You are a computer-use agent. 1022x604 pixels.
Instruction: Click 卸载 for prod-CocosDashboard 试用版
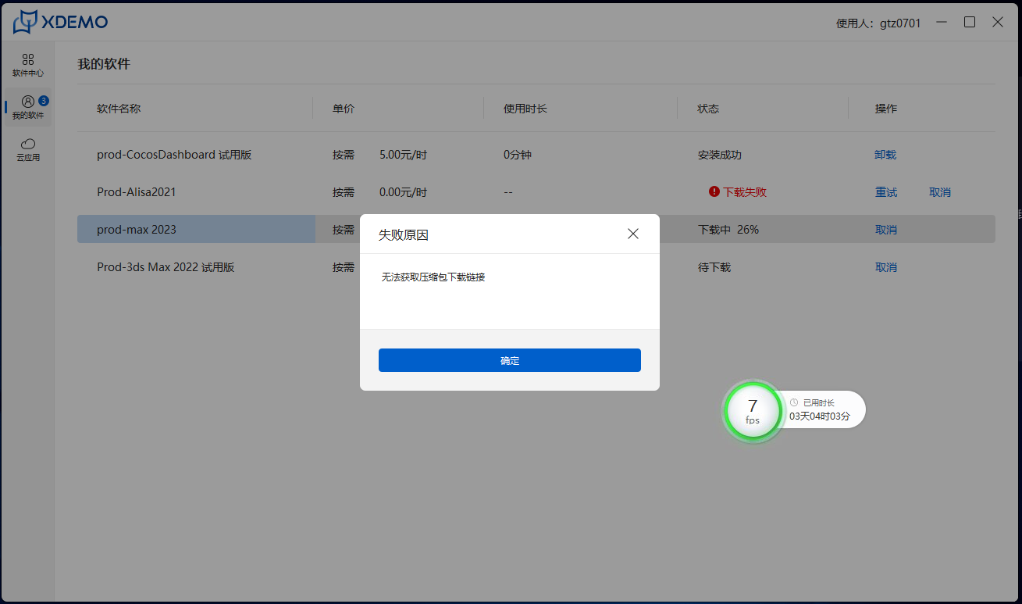[885, 155]
